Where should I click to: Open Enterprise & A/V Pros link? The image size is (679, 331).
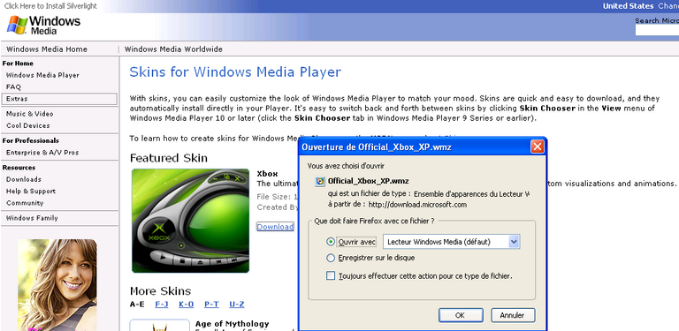(42, 153)
